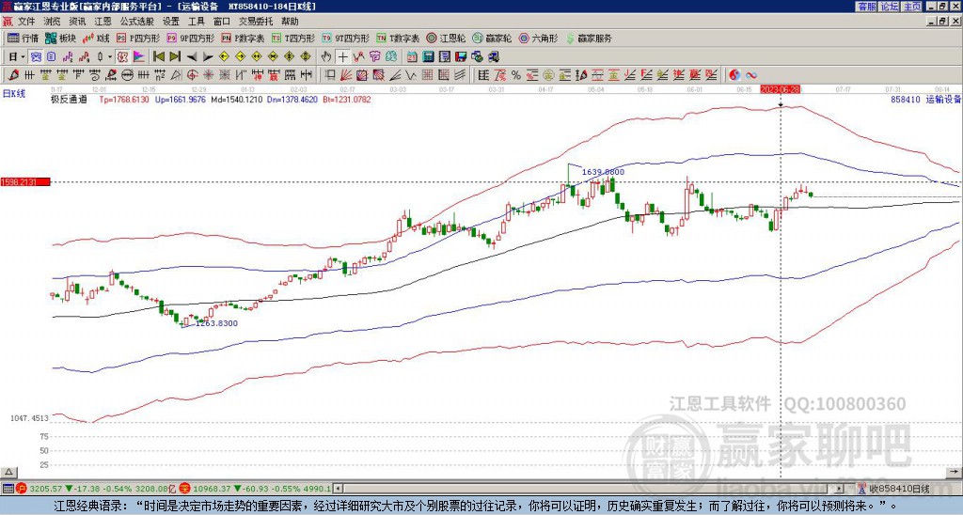Open the 板块 sector view
This screenshot has height=515, width=963.
pyautogui.click(x=60, y=38)
